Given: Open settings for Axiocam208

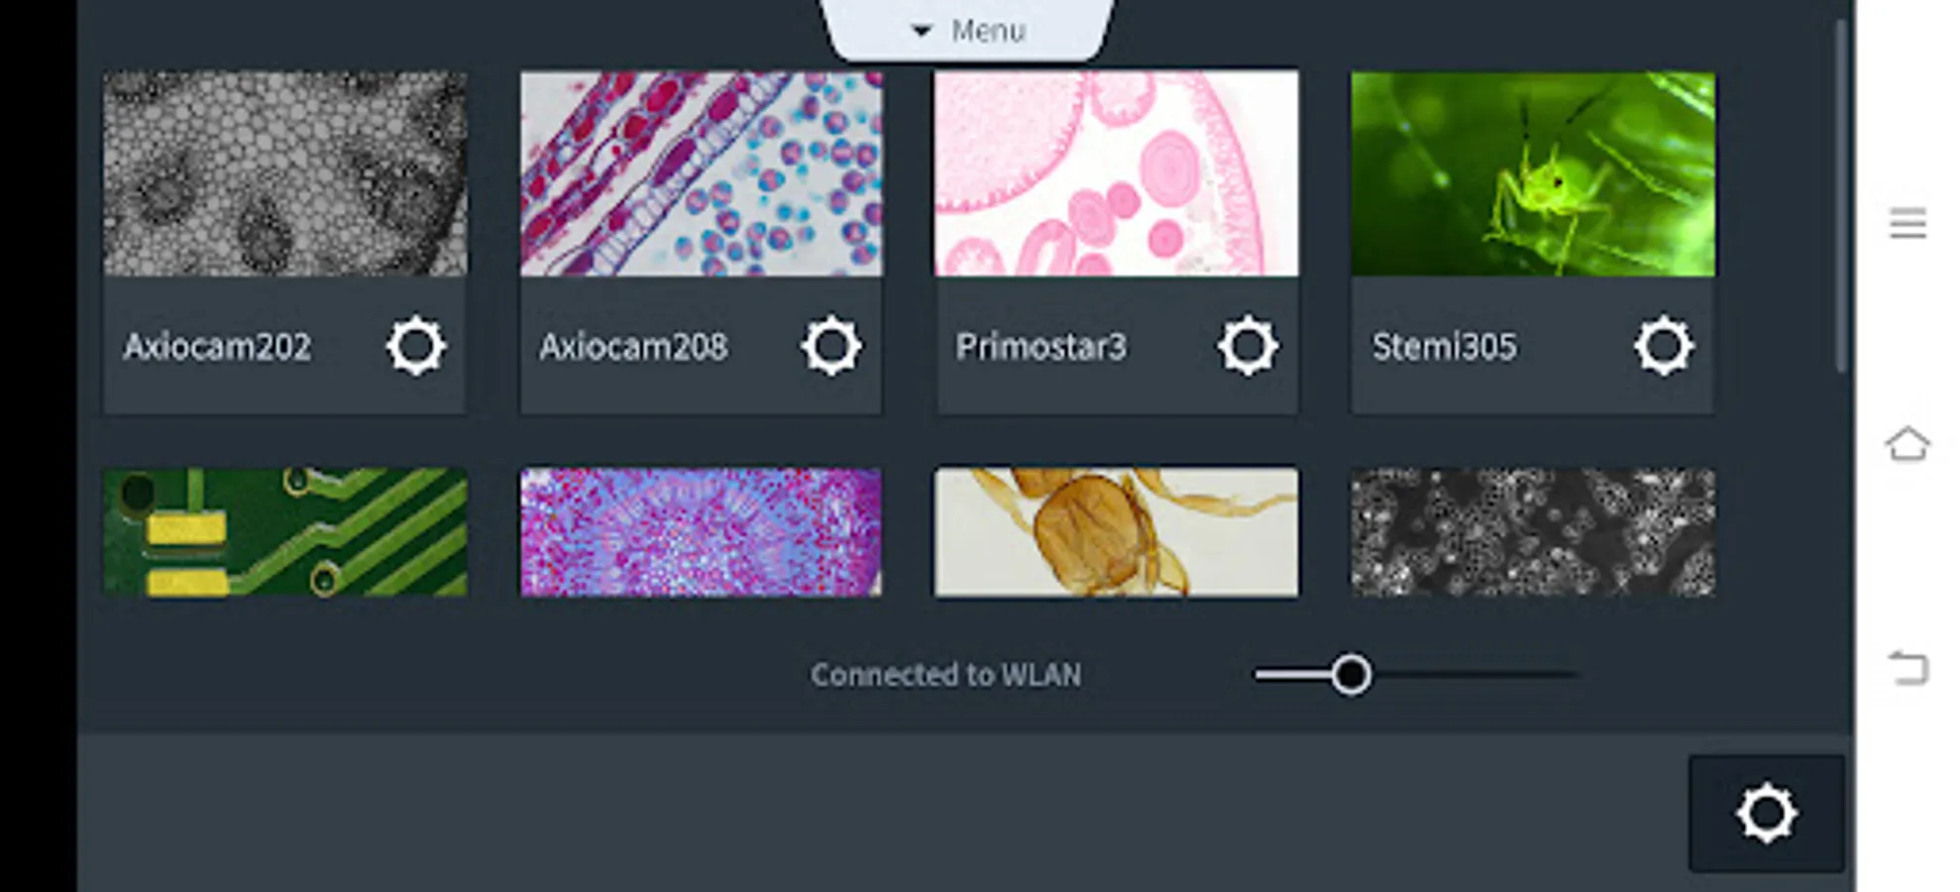Looking at the screenshot, I should pos(831,346).
